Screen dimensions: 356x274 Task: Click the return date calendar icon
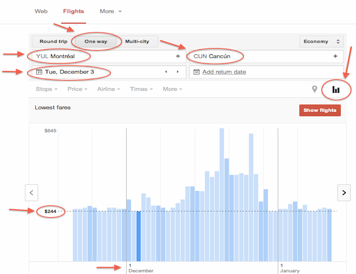click(196, 72)
